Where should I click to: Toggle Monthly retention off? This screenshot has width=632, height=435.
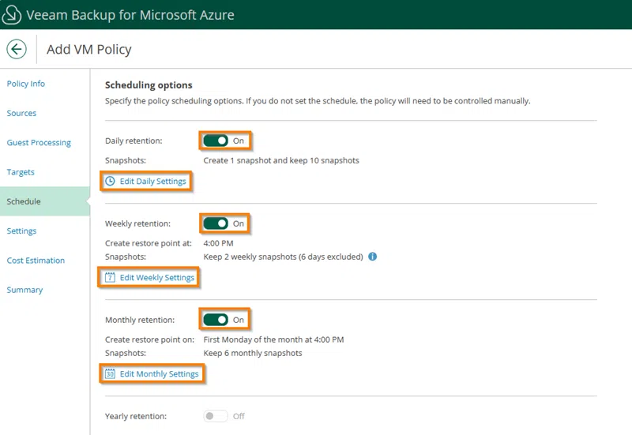coord(216,320)
